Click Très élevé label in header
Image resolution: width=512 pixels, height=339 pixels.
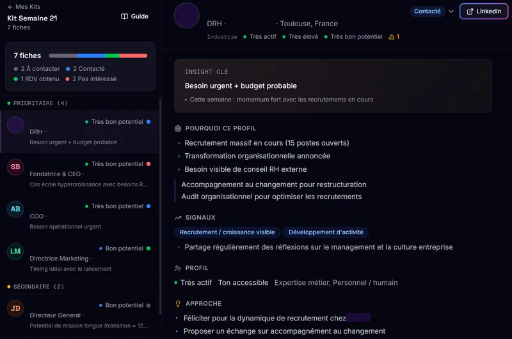303,37
